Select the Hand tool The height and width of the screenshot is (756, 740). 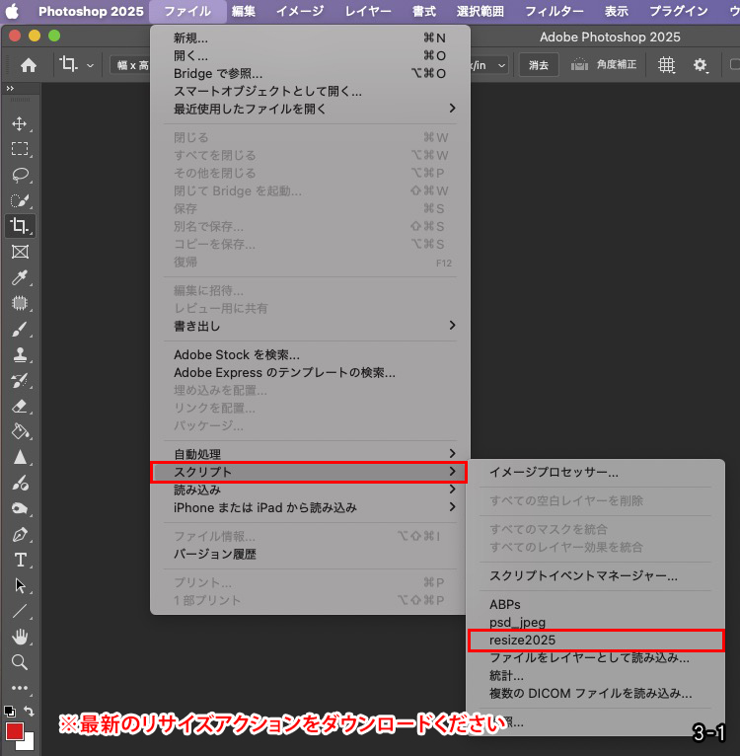click(20, 637)
